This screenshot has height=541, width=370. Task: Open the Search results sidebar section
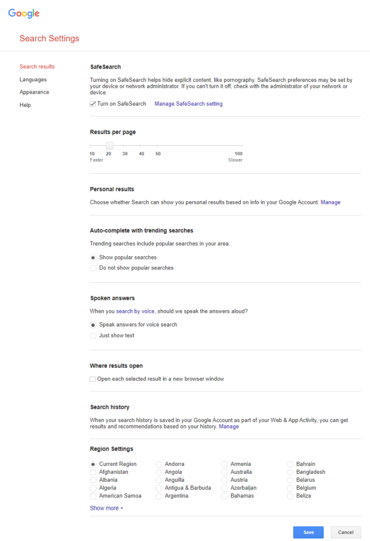pos(37,66)
